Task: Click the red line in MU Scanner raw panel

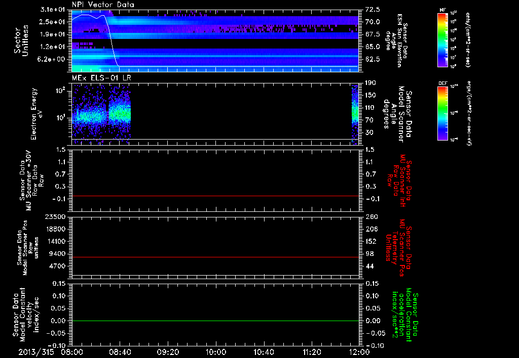Action: (x=215, y=196)
